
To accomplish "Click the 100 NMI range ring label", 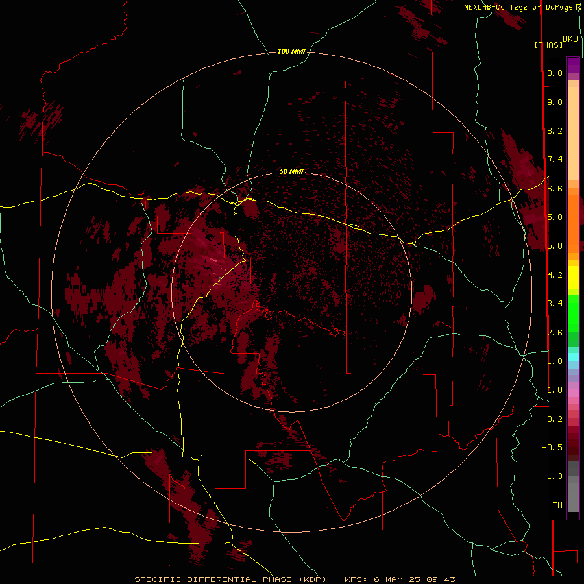I will [291, 51].
